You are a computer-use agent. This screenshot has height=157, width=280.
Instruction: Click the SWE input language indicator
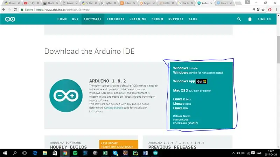point(259,153)
